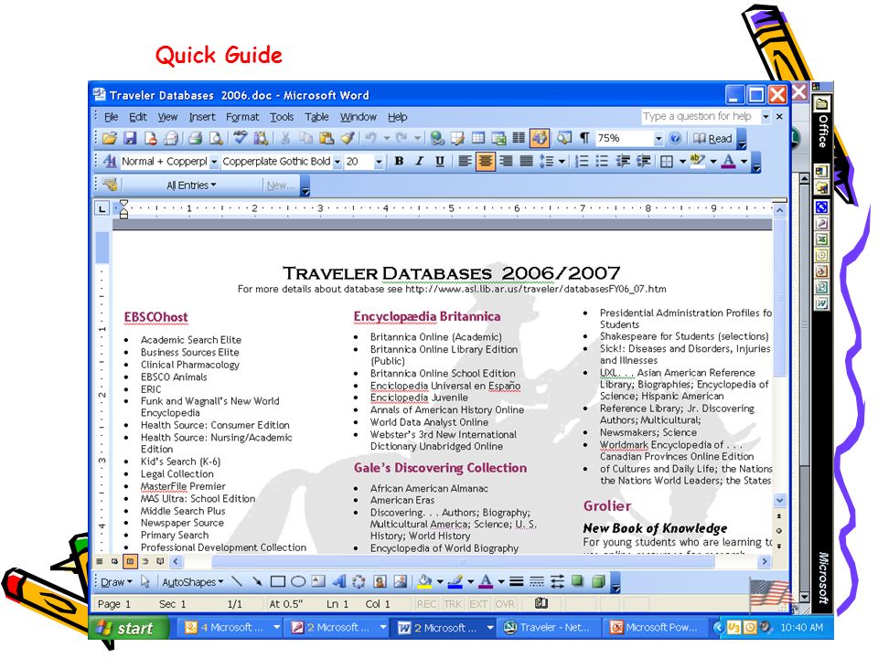Click the Fill Color paint bucket
This screenshot has height=658, width=878.
(x=425, y=582)
